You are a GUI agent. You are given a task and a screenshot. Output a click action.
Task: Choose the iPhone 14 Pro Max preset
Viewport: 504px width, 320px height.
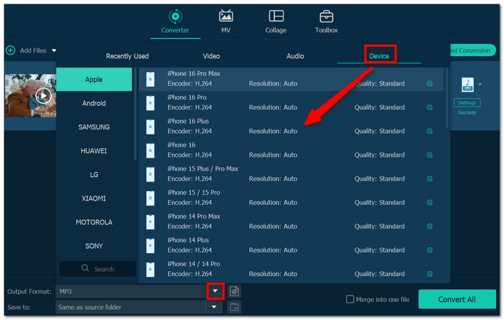pos(291,221)
